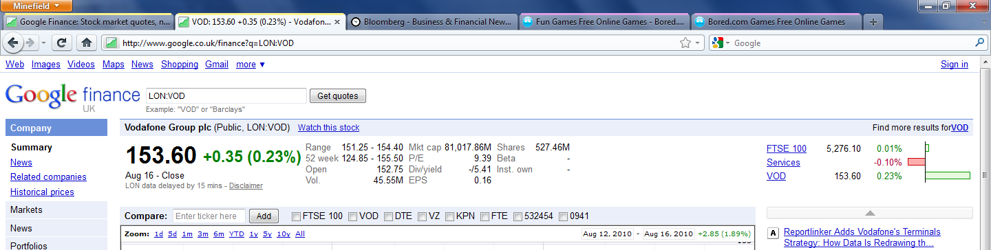Bookmark page with the star icon

pos(685,43)
